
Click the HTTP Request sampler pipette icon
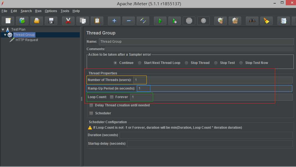point(12,40)
